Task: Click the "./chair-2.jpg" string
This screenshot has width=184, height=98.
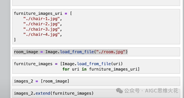Action: (41, 24)
